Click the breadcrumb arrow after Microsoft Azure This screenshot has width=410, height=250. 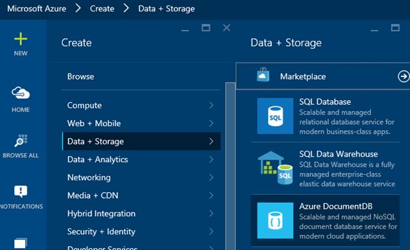pyautogui.click(x=78, y=8)
